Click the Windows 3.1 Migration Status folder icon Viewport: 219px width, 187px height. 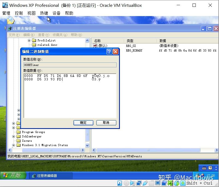(x=19, y=145)
